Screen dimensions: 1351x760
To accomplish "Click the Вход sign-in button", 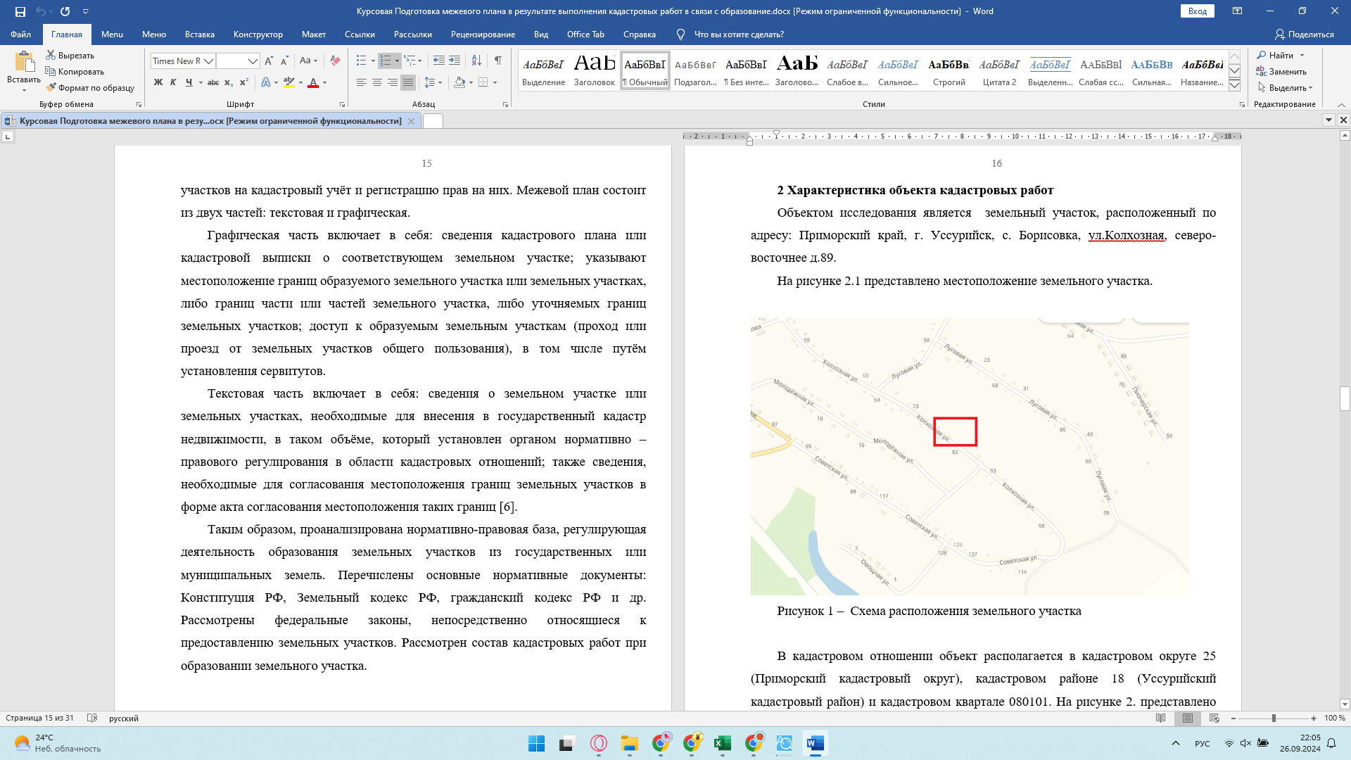I will click(x=1197, y=11).
